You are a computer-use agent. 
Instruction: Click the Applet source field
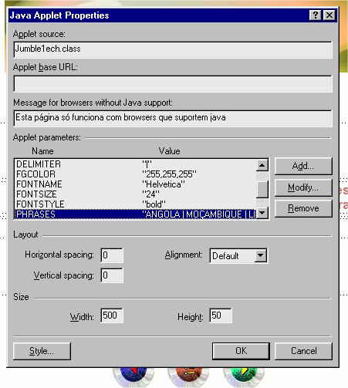pyautogui.click(x=173, y=49)
